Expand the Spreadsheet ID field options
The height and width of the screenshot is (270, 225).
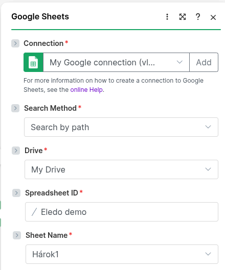(x=16, y=193)
